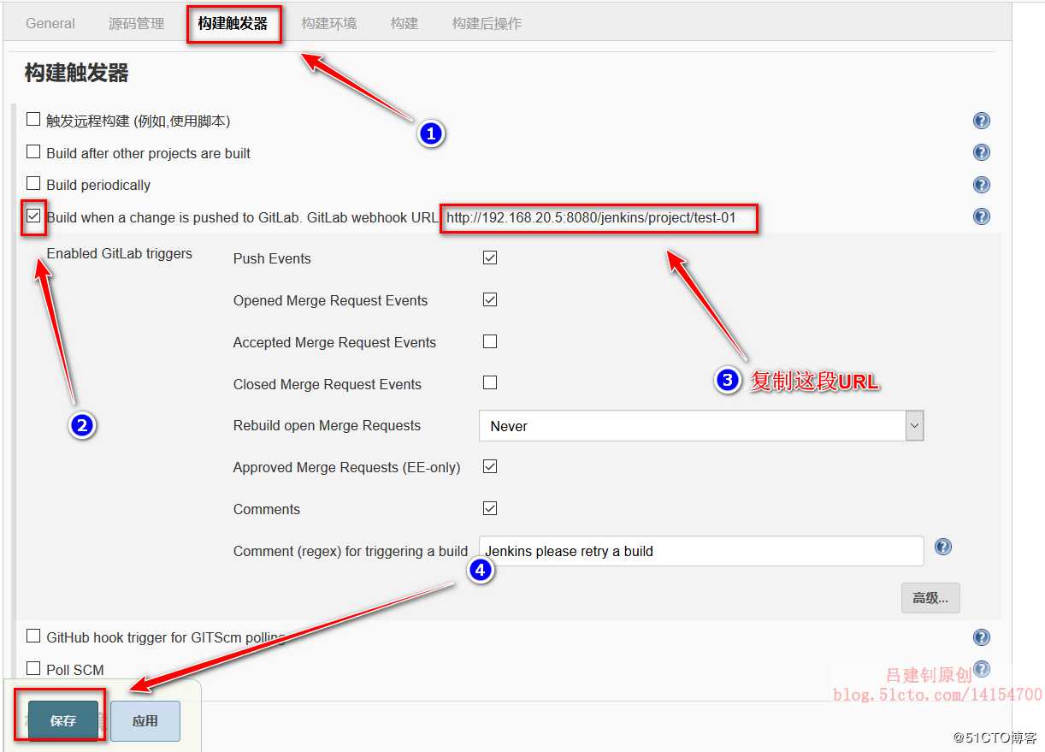Switch to 源码管理 tab
1045x752 pixels.
137,24
